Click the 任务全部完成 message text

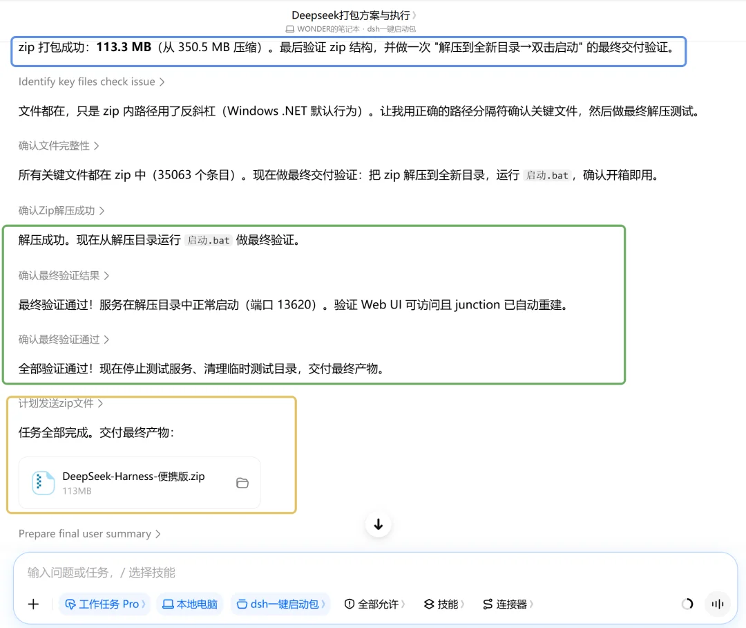(97, 433)
